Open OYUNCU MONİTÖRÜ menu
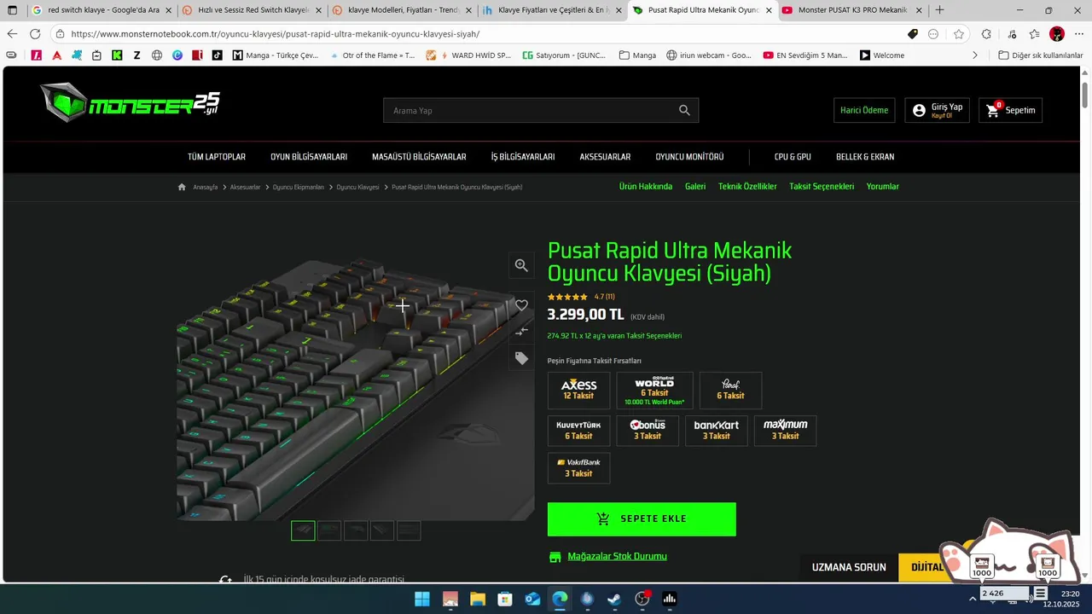Image resolution: width=1092 pixels, height=614 pixels. 689,157
